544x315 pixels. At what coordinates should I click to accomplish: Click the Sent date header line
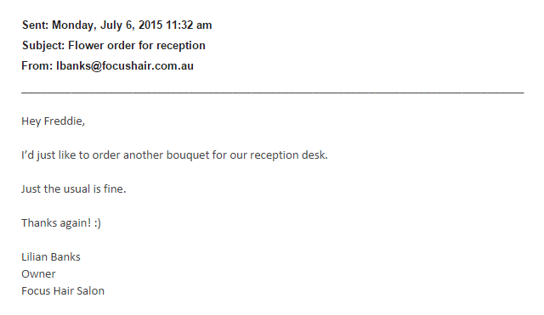pos(117,25)
